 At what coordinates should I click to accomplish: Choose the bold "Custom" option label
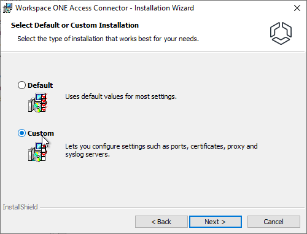[41, 133]
